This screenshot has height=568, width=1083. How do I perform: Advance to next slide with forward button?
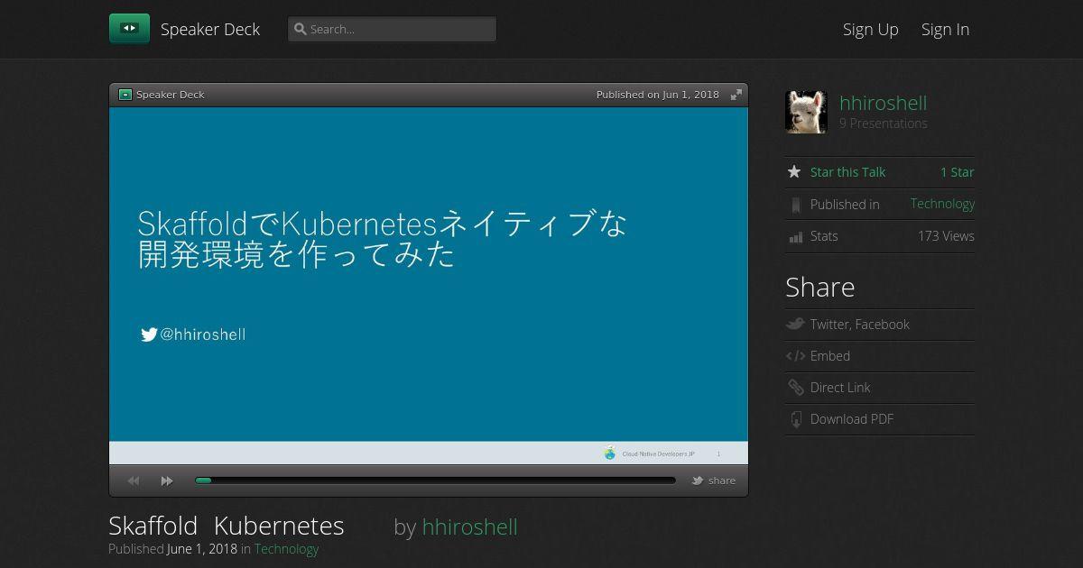pyautogui.click(x=167, y=481)
